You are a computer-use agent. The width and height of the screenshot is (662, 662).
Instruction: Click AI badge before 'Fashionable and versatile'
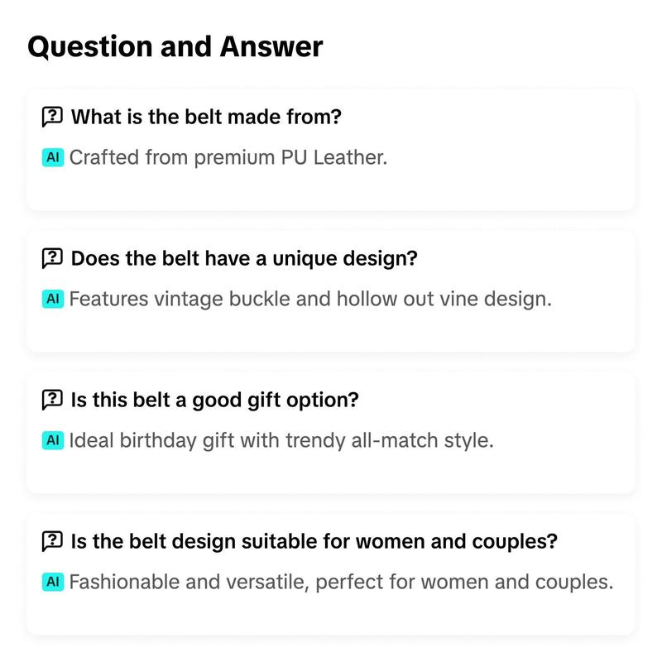click(53, 582)
